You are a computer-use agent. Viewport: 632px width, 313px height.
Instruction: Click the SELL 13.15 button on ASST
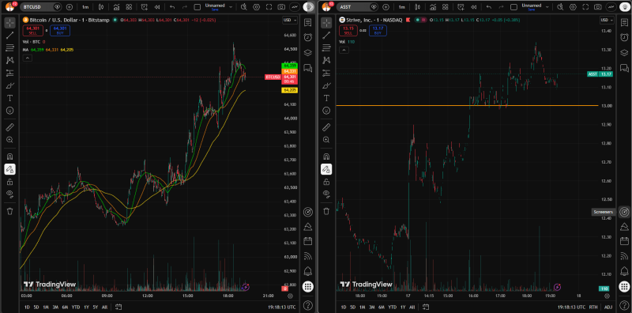click(x=348, y=30)
